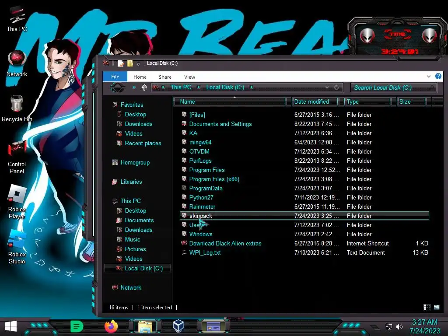
Task: Launch Roblox Player desktop shortcut
Action: pyautogui.click(x=17, y=202)
